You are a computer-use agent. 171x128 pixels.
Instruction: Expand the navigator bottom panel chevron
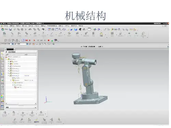pos(36,107)
